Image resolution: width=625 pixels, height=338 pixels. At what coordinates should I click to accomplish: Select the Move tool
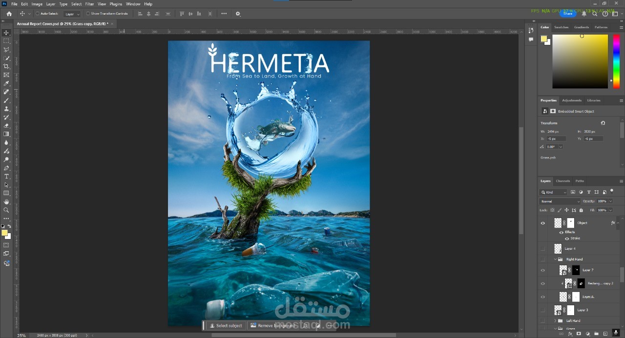[6, 33]
